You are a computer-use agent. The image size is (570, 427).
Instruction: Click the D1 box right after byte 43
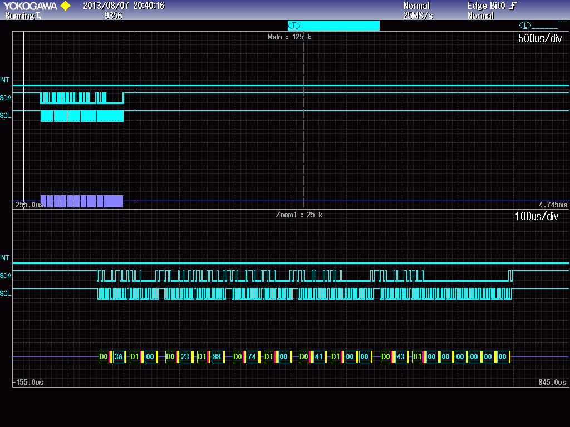tap(417, 356)
